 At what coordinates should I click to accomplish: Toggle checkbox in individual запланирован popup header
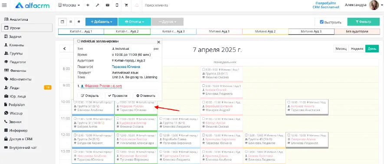[79, 41]
